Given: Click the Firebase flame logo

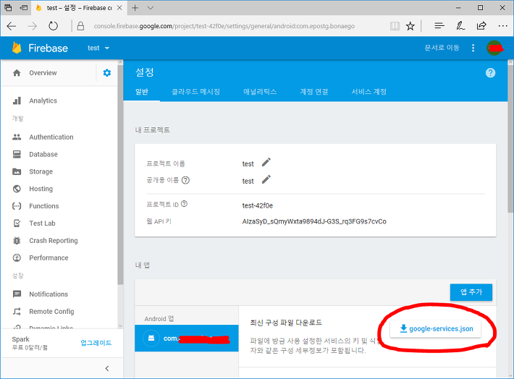Looking at the screenshot, I should 17,48.
